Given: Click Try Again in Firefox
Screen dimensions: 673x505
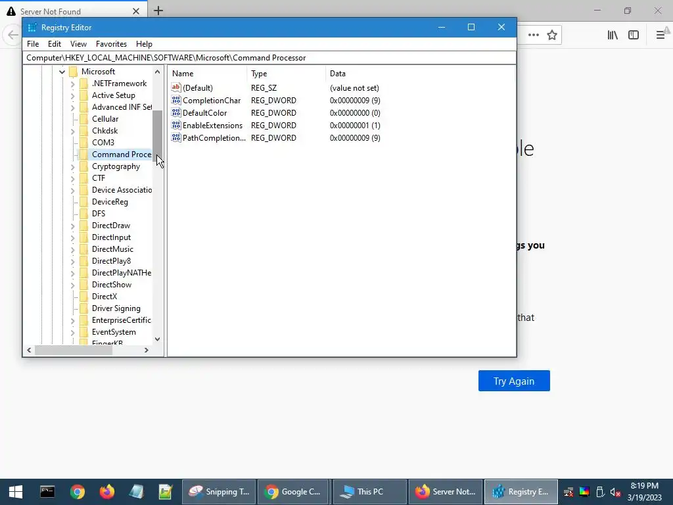Looking at the screenshot, I should pyautogui.click(x=514, y=381).
